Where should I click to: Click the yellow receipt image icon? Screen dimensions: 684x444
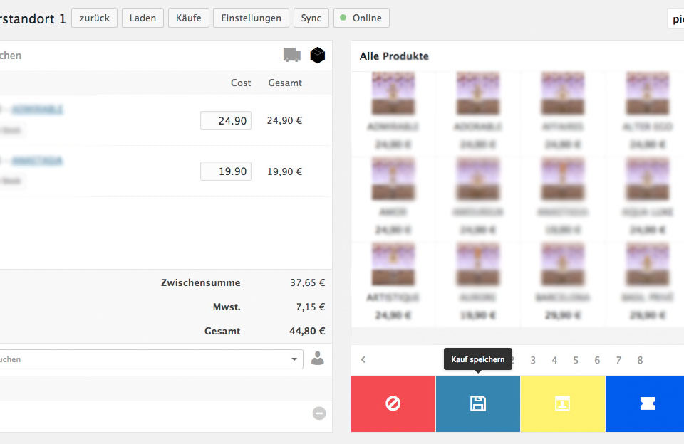[x=562, y=403]
